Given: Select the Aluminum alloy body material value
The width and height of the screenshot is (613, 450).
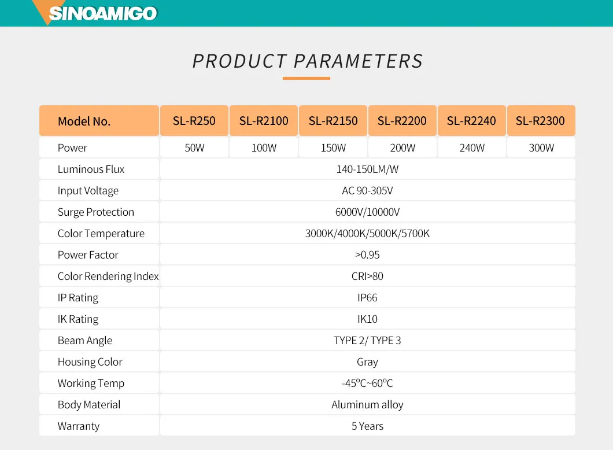Looking at the screenshot, I should pyautogui.click(x=367, y=405).
